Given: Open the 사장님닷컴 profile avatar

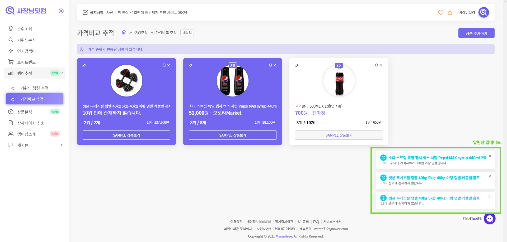Looking at the screenshot, I should (x=484, y=12).
